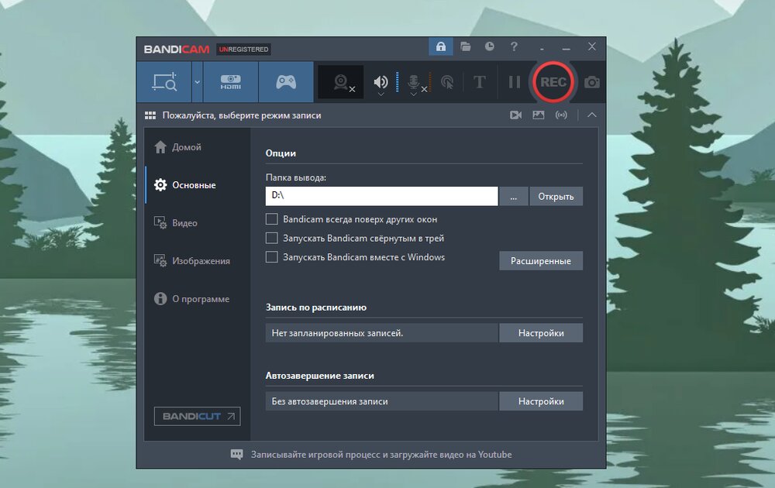This screenshot has width=775, height=488.
Task: Minimize to tray with small dash button
Action: pyautogui.click(x=542, y=48)
